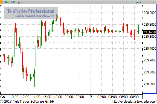Click the 299,4000 price axis label

pos(150,49)
